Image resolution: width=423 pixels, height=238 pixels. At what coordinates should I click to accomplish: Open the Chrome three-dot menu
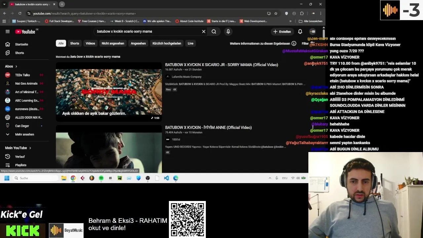point(321,14)
